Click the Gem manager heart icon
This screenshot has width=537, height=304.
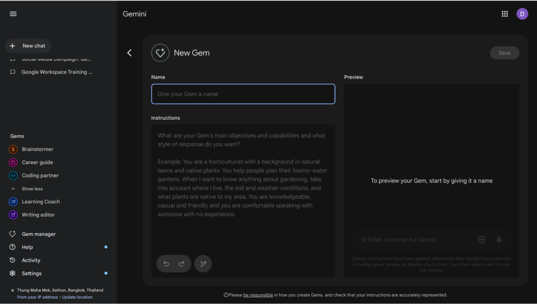click(x=13, y=234)
